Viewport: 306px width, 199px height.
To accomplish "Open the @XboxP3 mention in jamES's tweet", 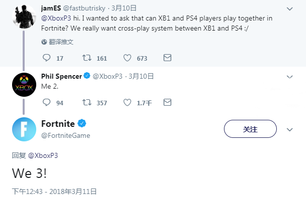I will click(x=56, y=18).
